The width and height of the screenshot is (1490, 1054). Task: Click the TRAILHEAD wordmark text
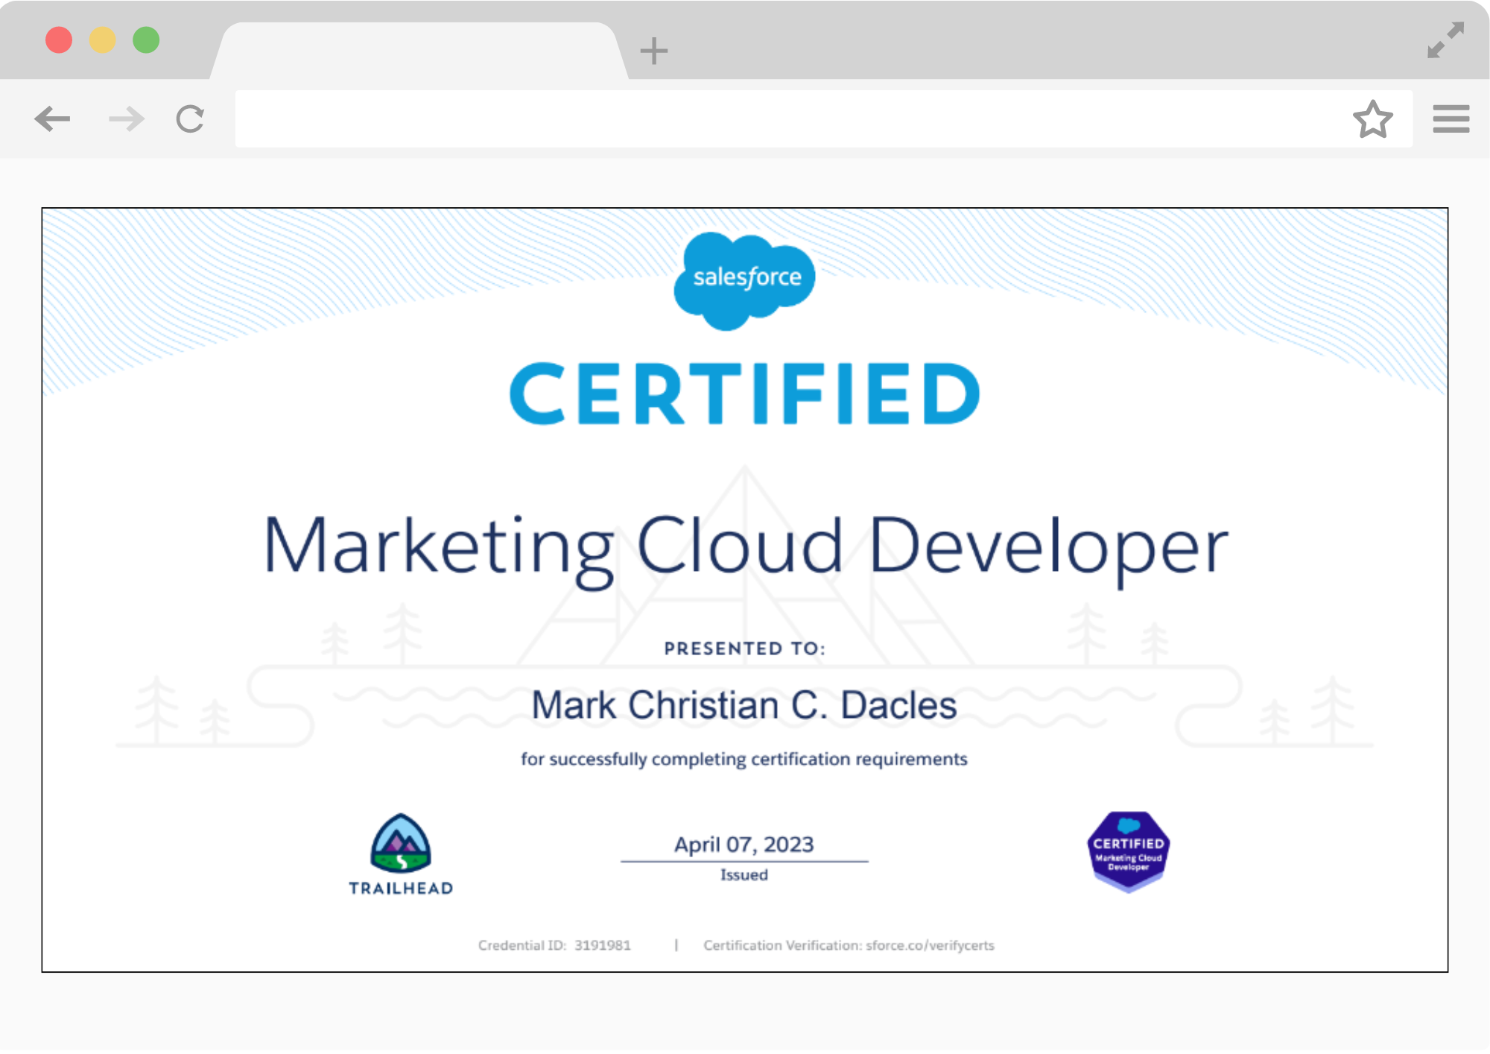[401, 889]
